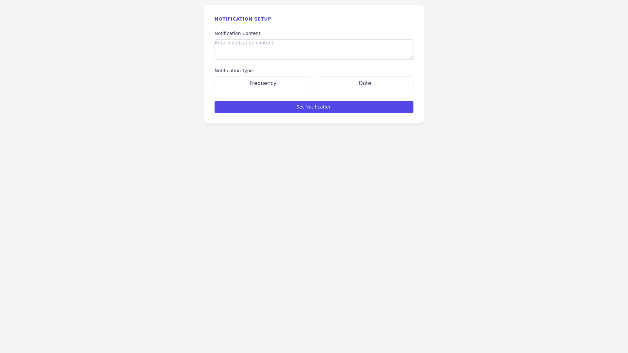Choose Frequency as the notification type
This screenshot has width=628, height=353.
pyautogui.click(x=263, y=83)
